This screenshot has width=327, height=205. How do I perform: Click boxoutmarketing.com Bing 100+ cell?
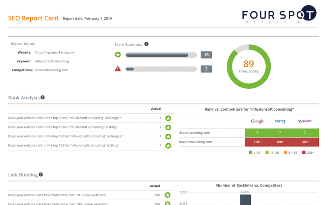[x=280, y=142]
